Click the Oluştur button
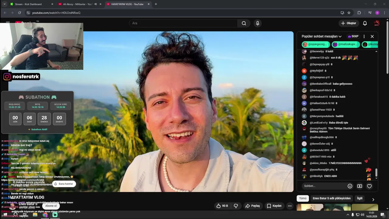Viewport: 389px width, 219px height. tap(348, 23)
